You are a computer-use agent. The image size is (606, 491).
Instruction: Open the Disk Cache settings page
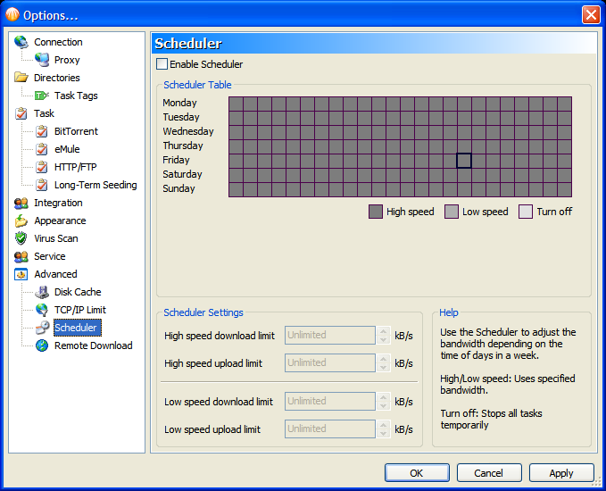pyautogui.click(x=78, y=292)
